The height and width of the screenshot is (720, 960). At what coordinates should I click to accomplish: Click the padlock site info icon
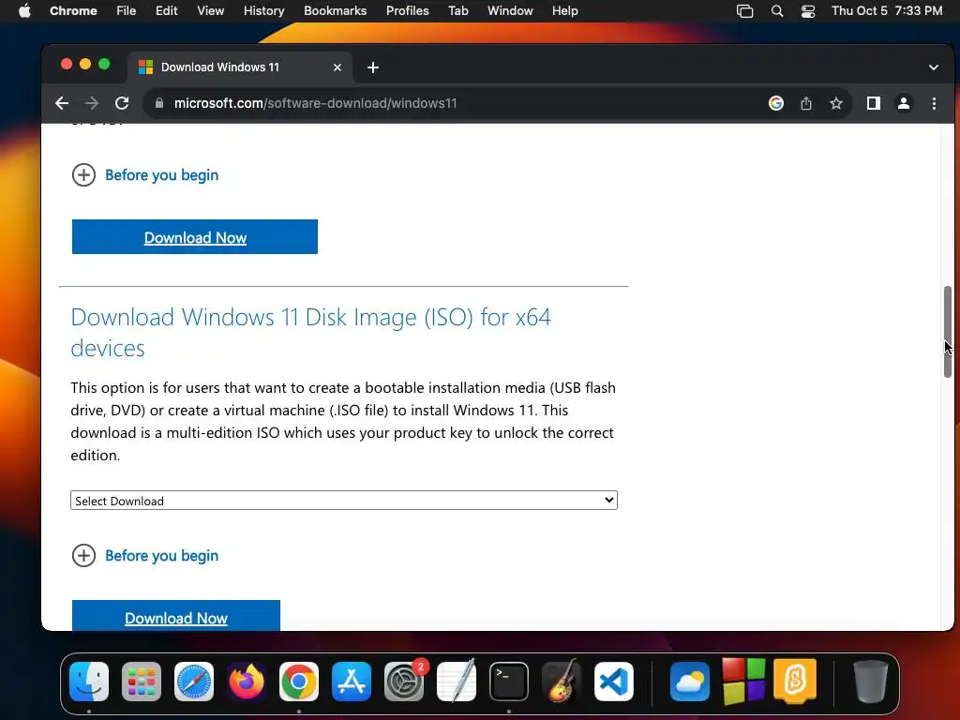coord(159,103)
